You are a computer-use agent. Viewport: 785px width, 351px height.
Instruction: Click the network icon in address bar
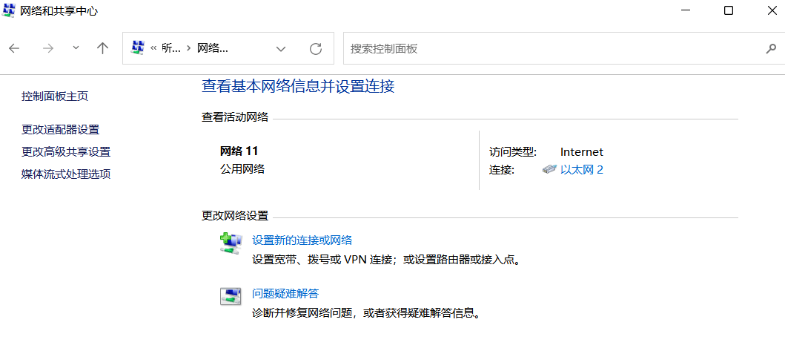(x=137, y=48)
